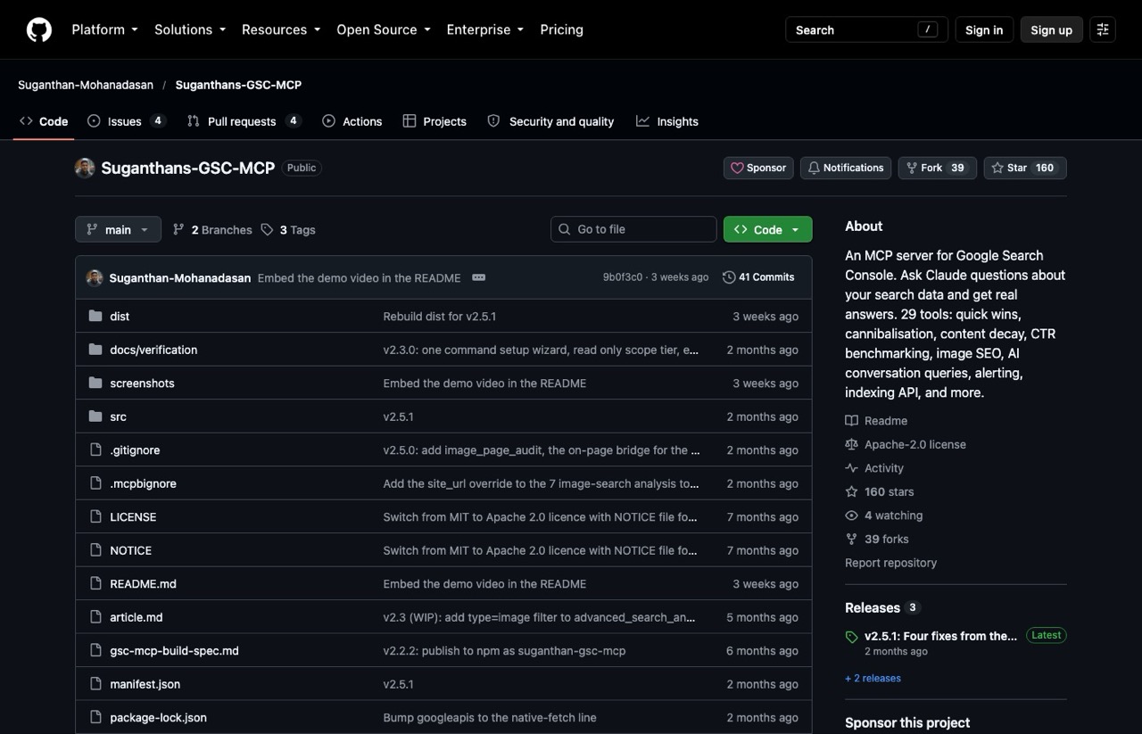Image resolution: width=1142 pixels, height=734 pixels.
Task: Open the 39 forks link
Action: click(877, 539)
